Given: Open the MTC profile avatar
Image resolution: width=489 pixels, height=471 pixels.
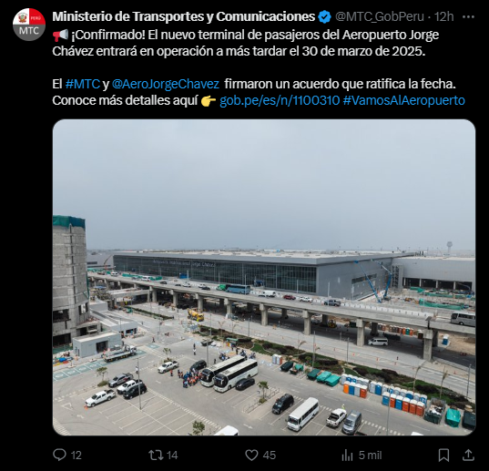Looking at the screenshot, I should pos(29,25).
